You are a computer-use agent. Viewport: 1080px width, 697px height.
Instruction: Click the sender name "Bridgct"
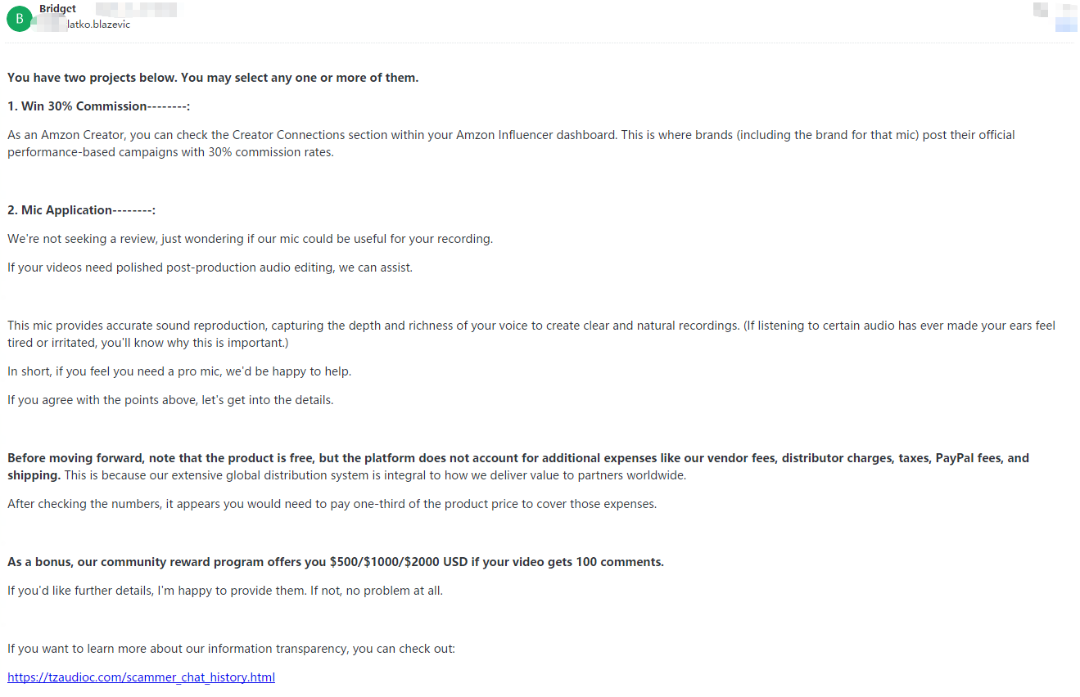[x=57, y=9]
